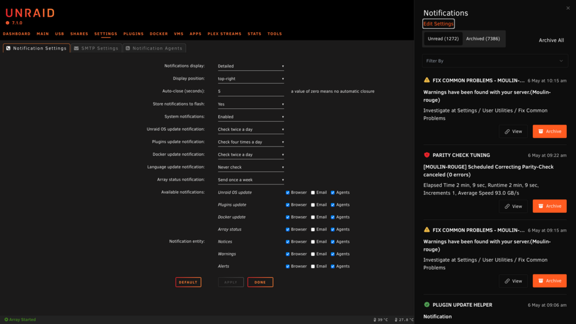Click the Array Started status icon
The image size is (576, 324).
(x=6, y=319)
